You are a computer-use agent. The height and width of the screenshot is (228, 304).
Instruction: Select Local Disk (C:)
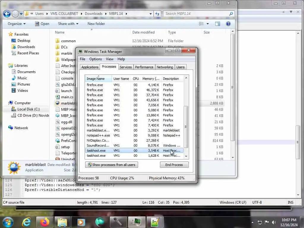(28, 109)
